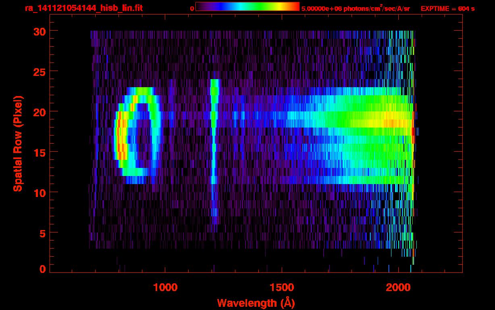
Task: Click the 5.00000e+06 photons/cm²/sec/A/sr label
Action: [356, 8]
